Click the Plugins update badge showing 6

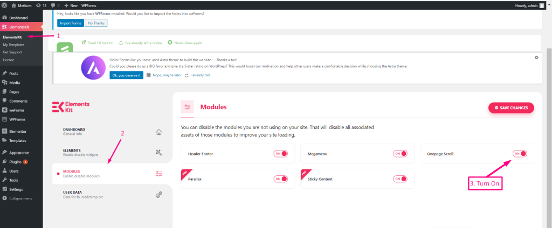[26, 162]
